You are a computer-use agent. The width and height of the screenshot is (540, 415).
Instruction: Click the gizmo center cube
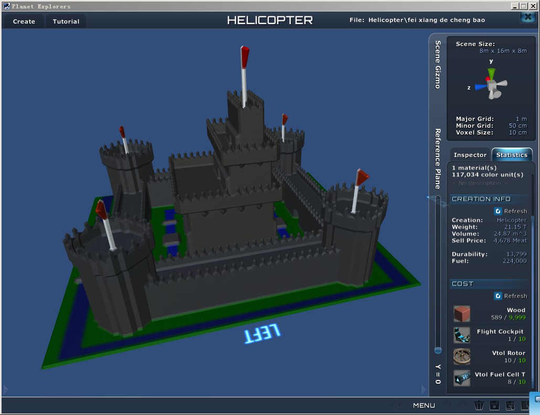(493, 85)
